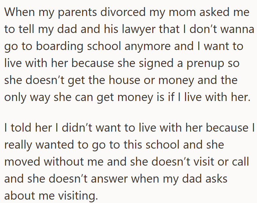Click the word "because" in second paragraph
This screenshot has height=203, width=257.
227,128
